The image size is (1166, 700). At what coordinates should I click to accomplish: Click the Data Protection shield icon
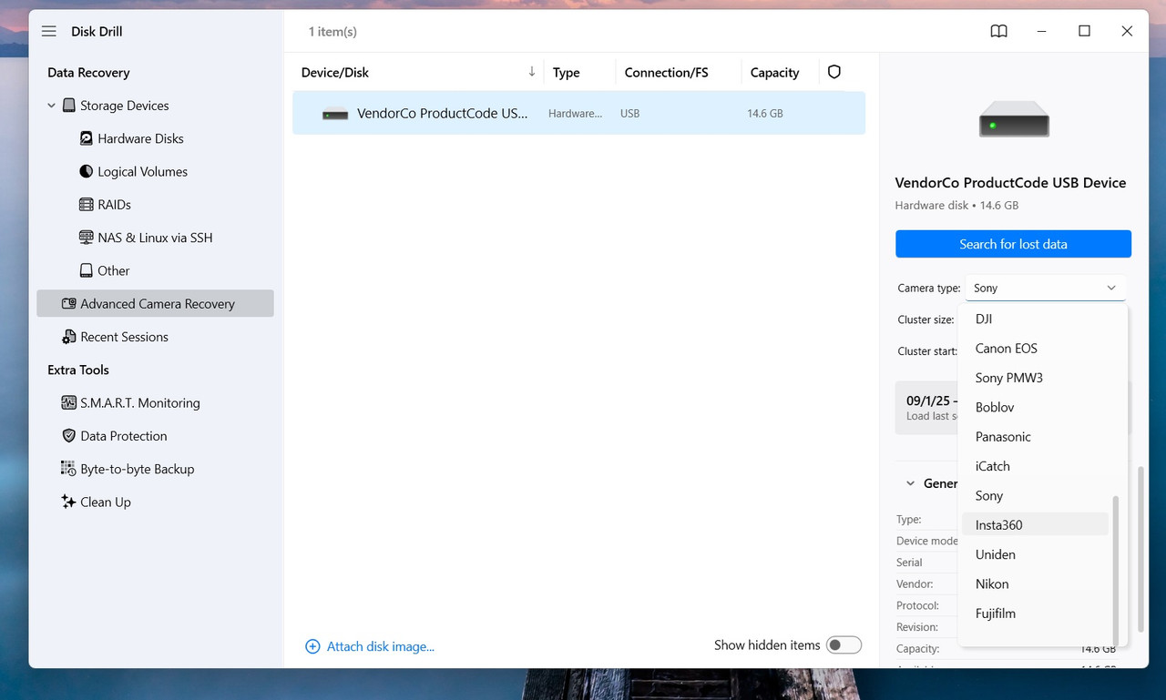point(68,436)
